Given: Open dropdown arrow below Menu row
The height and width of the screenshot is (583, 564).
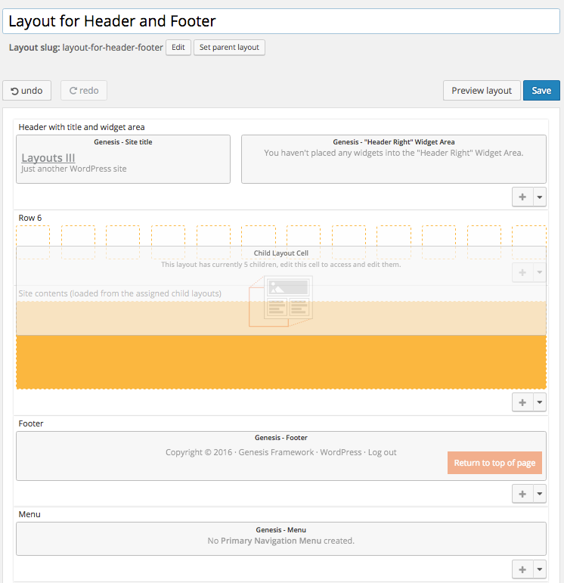Looking at the screenshot, I should pos(540,569).
